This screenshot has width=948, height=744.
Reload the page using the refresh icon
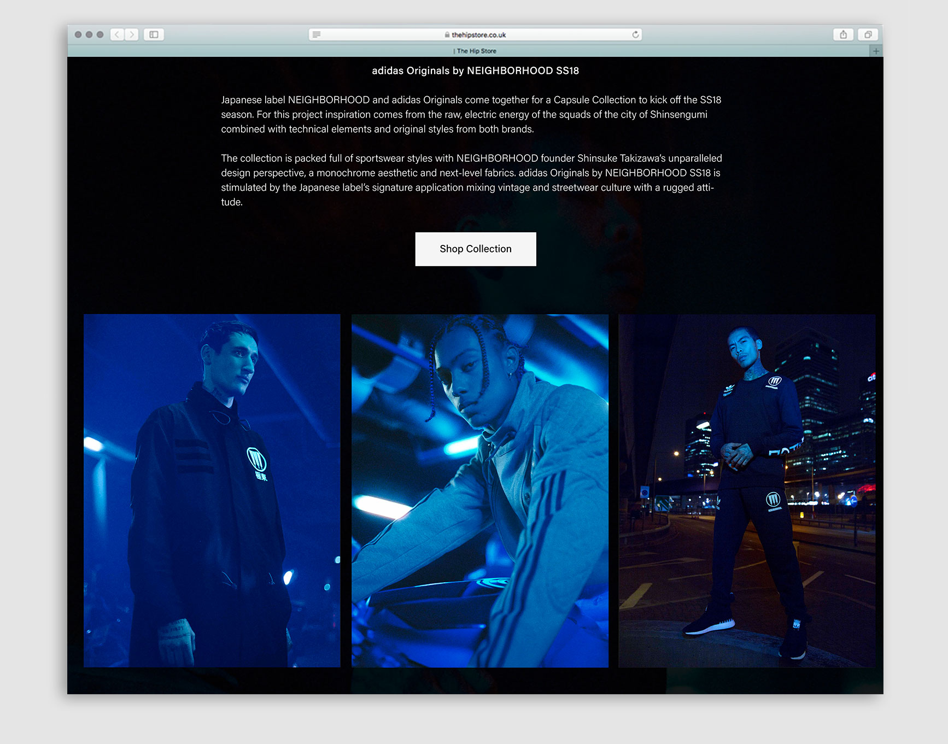[635, 34]
